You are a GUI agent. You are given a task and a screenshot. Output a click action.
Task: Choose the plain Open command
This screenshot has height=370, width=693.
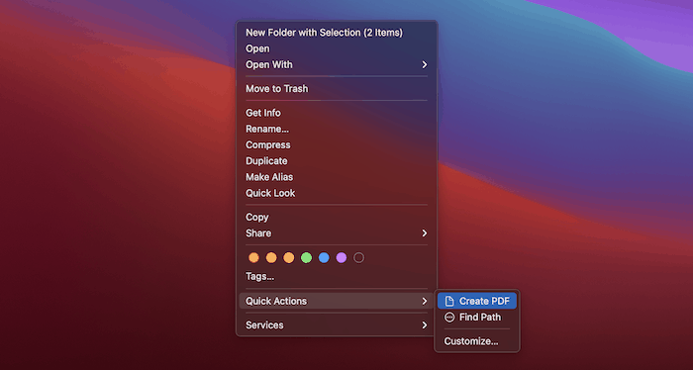[x=257, y=48]
